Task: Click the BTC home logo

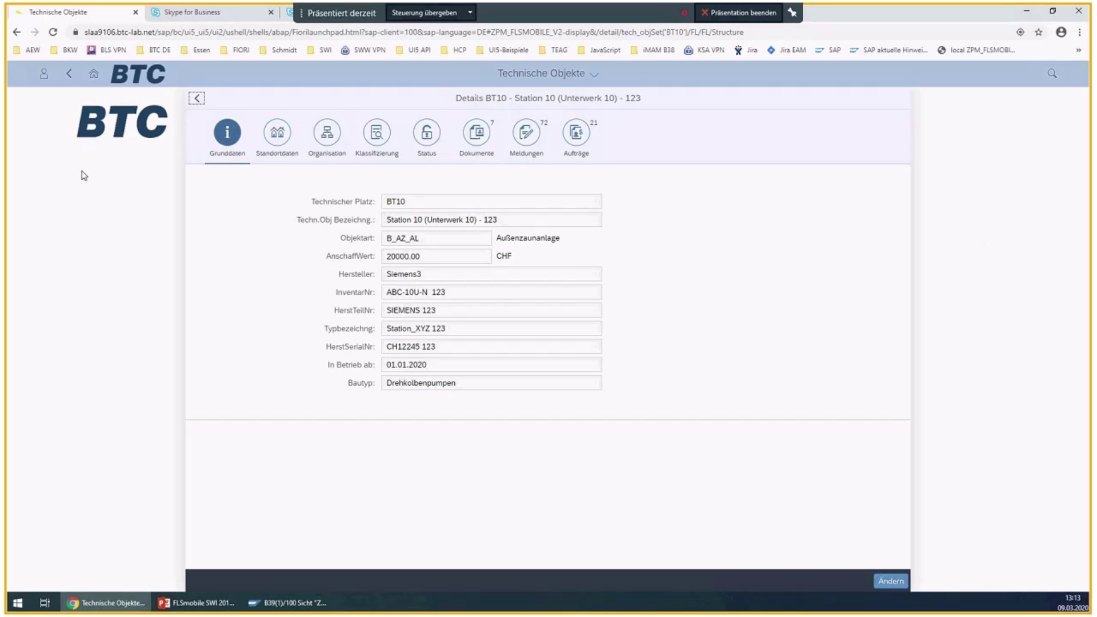Action: point(137,74)
